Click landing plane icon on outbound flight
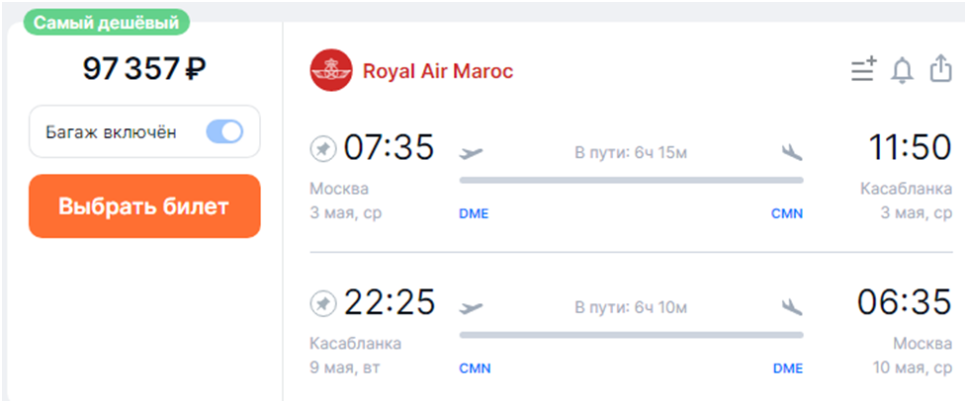 791,152
